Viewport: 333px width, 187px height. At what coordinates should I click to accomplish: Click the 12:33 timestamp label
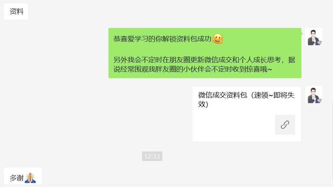point(152,156)
